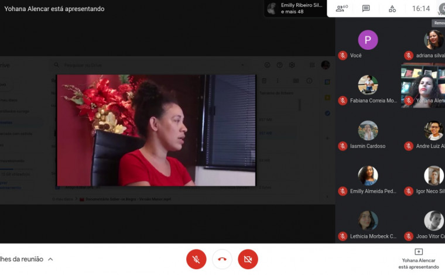
Task: Click the muted mic icon beside Andre Luiz
Action: pos(409,146)
